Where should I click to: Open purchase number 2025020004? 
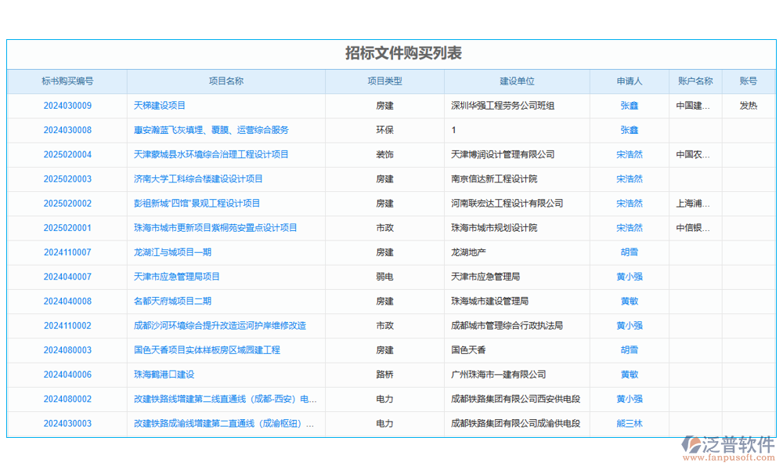[x=70, y=154]
